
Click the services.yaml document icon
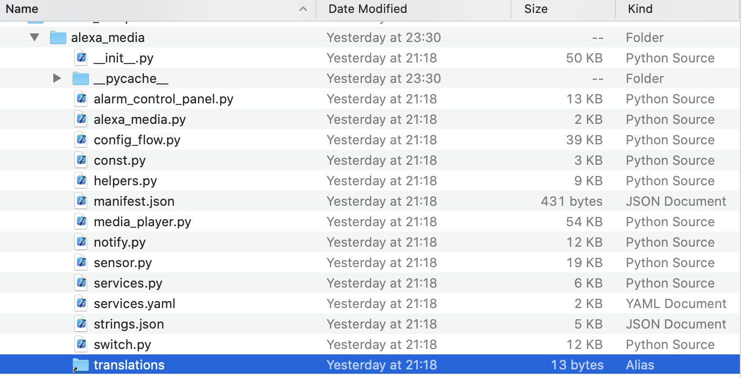(81, 303)
